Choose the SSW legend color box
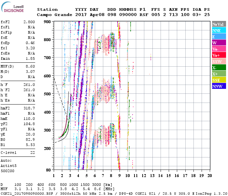228x196 pixels. [x=218, y=62]
